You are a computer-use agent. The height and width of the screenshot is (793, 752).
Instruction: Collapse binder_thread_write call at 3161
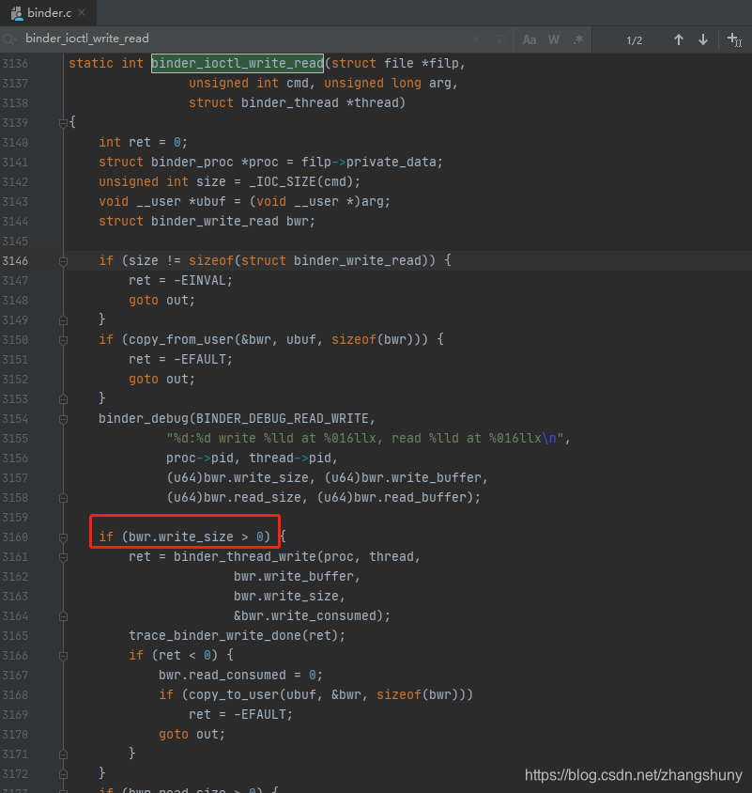tap(63, 557)
